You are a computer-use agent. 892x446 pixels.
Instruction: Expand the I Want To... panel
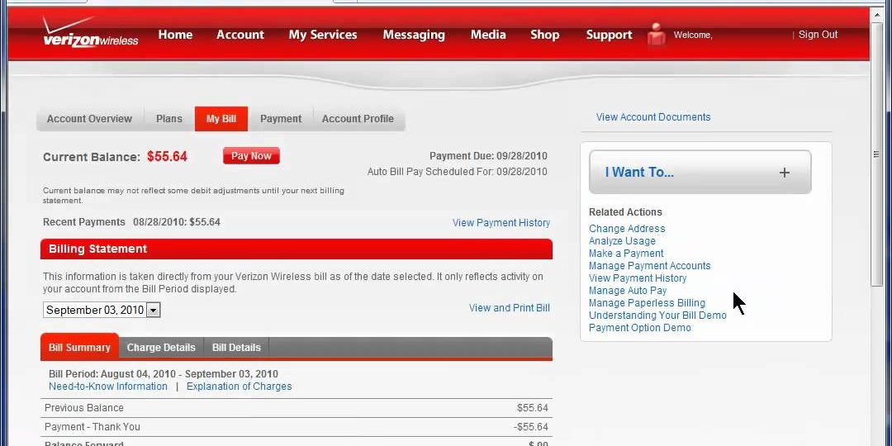[x=700, y=172]
